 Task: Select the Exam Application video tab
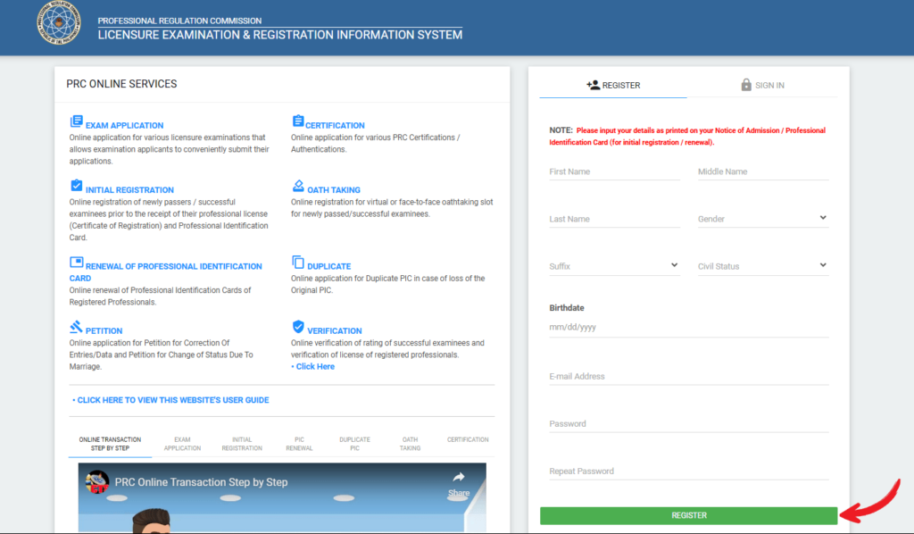click(x=182, y=444)
